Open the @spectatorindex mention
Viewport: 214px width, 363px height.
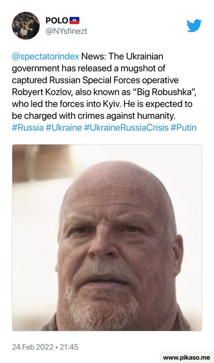[x=45, y=57]
